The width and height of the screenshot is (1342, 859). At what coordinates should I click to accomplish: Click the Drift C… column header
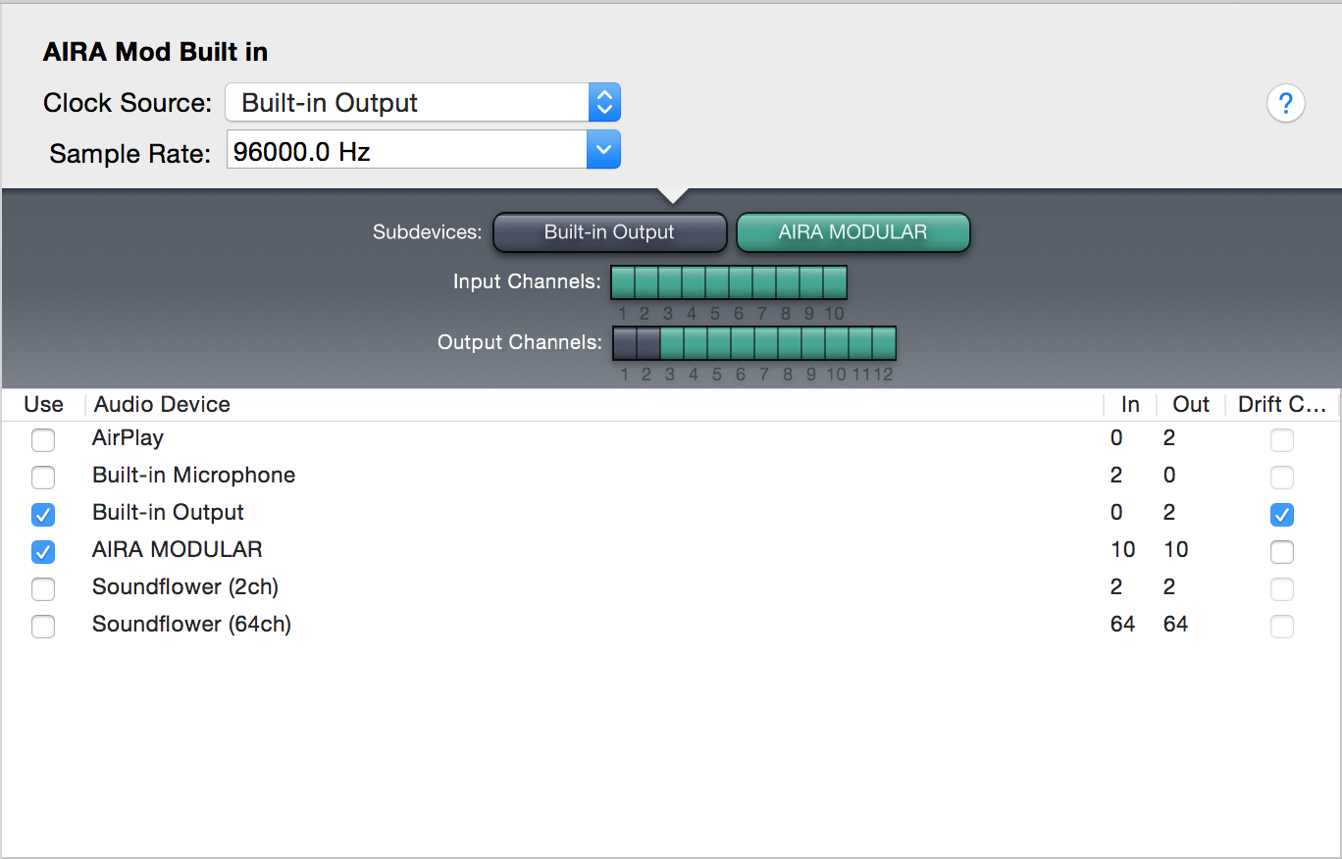point(1282,405)
